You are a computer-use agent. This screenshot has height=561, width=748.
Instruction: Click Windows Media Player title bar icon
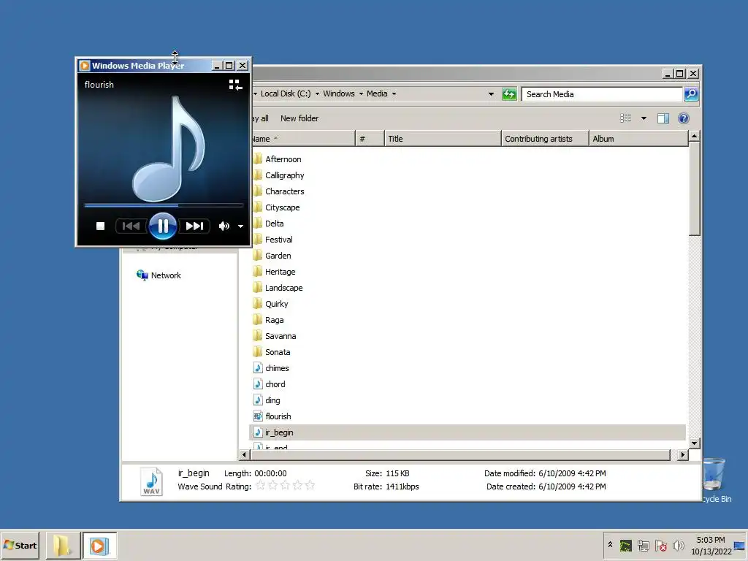pos(85,66)
